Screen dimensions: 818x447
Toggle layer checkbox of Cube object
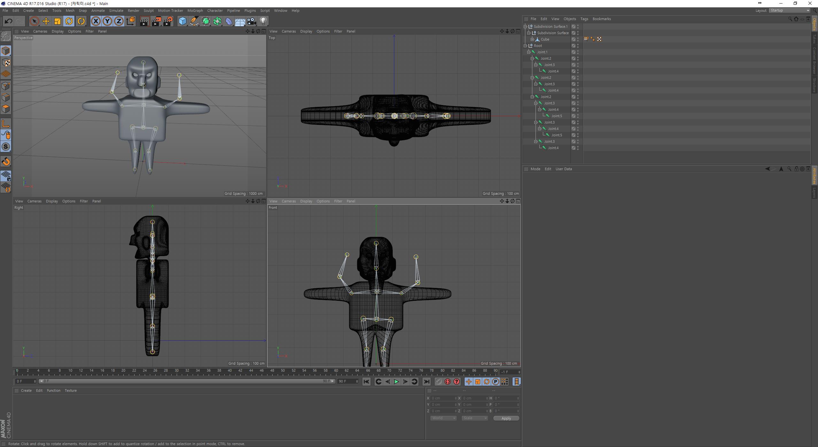point(574,39)
